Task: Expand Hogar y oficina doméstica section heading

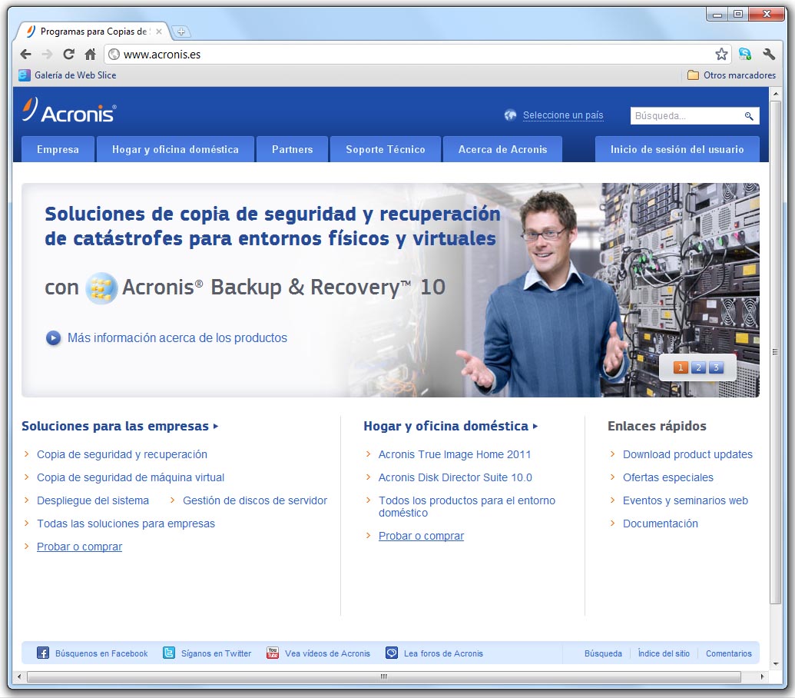Action: [450, 426]
